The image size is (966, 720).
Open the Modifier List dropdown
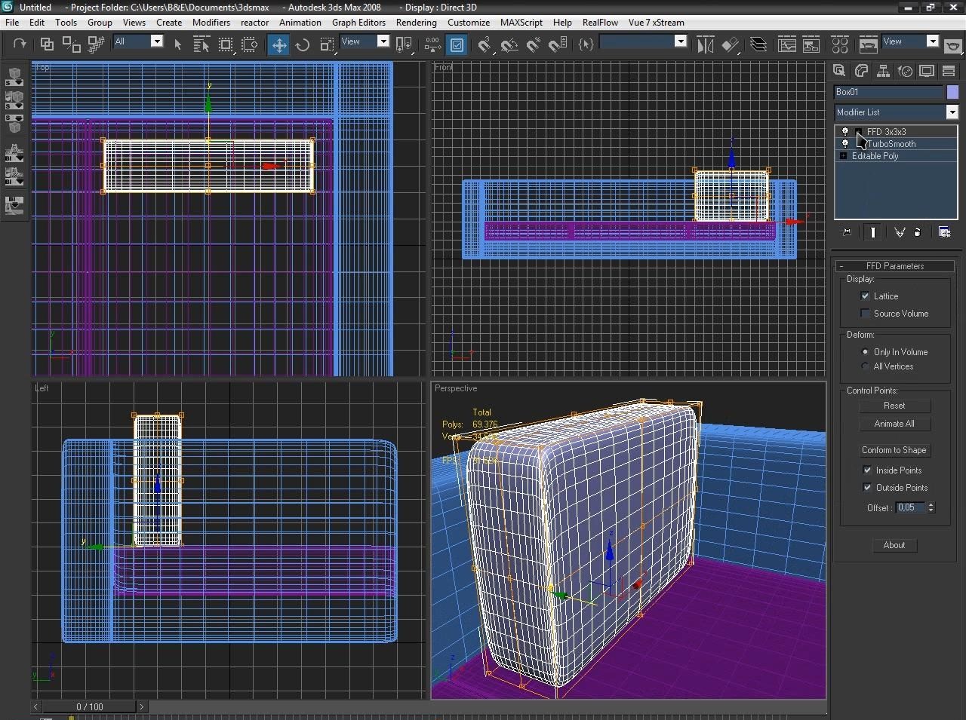point(952,112)
